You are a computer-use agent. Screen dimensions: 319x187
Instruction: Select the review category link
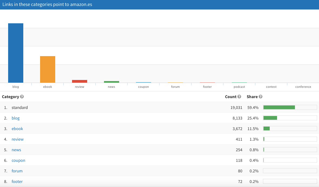tap(17, 139)
